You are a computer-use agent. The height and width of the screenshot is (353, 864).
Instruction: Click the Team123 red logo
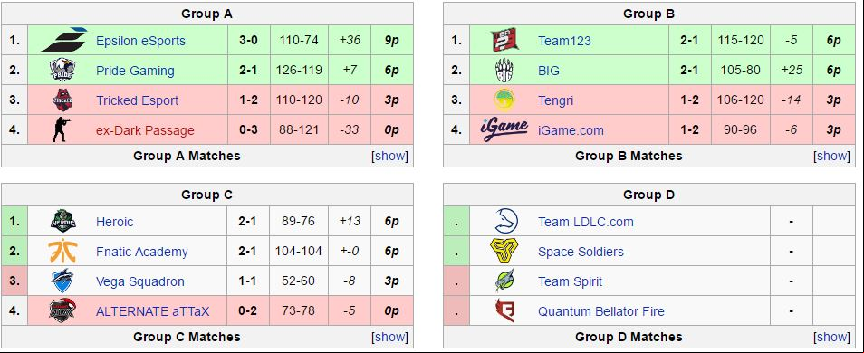pyautogui.click(x=504, y=40)
